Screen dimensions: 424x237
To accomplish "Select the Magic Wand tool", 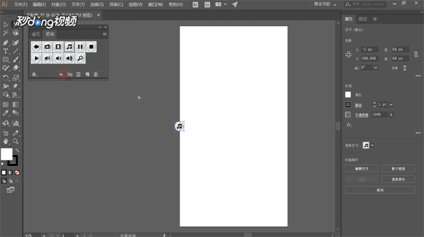I will [5, 33].
